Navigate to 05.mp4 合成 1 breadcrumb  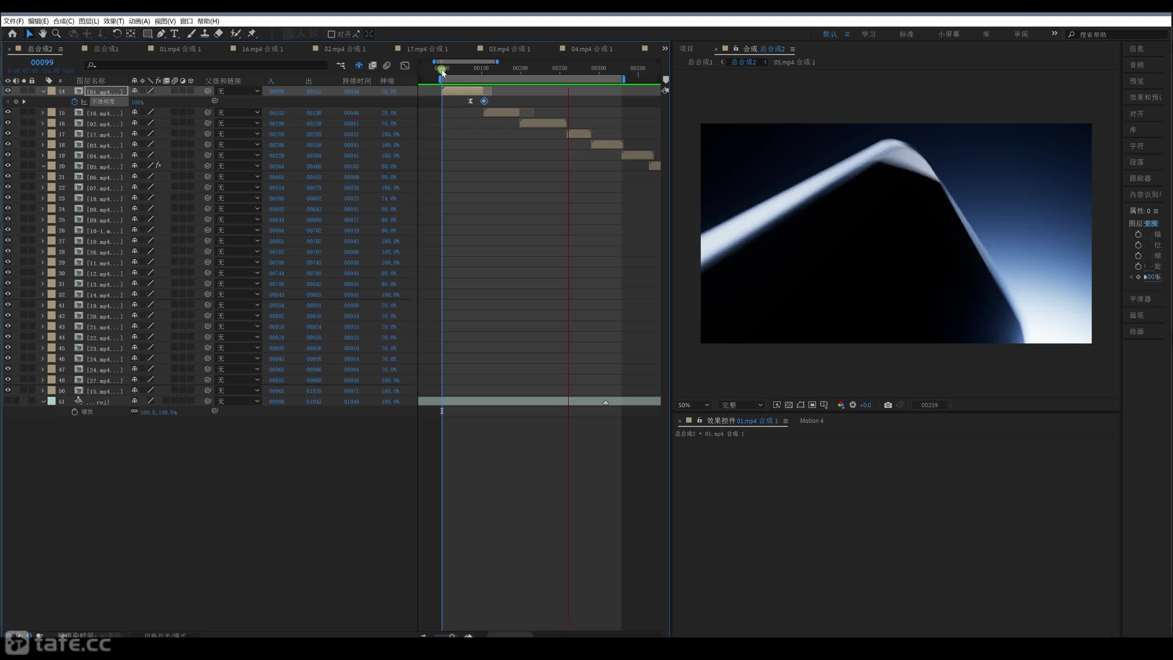coord(795,62)
